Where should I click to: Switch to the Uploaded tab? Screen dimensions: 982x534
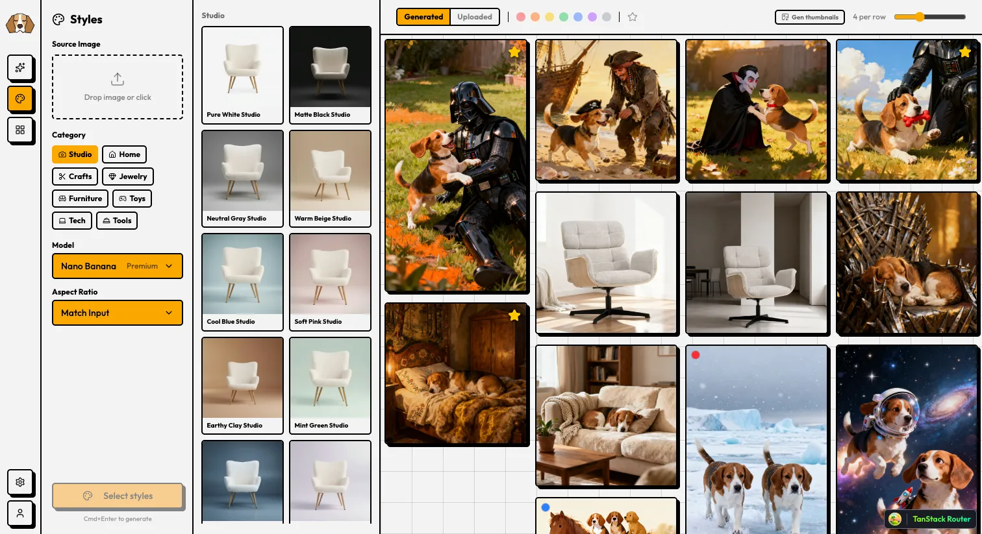[474, 17]
